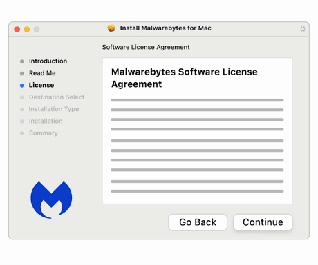Screen dimensions: 318x265
Task: Click the Continue button
Action: [x=263, y=222]
